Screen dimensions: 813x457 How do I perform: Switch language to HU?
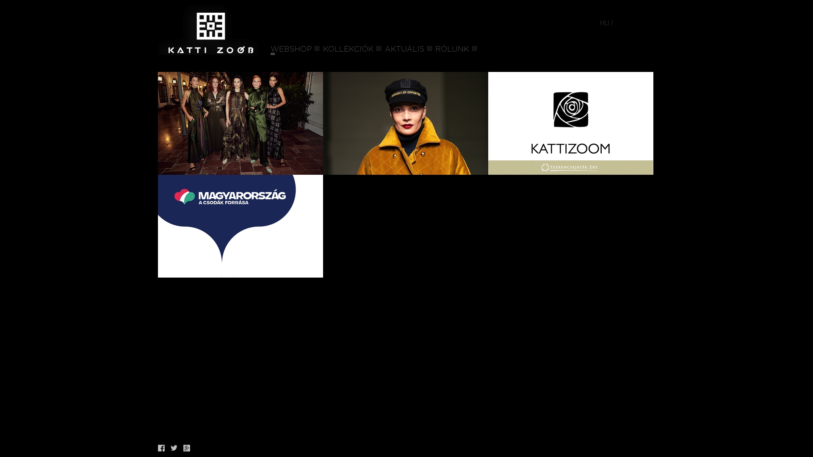(604, 23)
